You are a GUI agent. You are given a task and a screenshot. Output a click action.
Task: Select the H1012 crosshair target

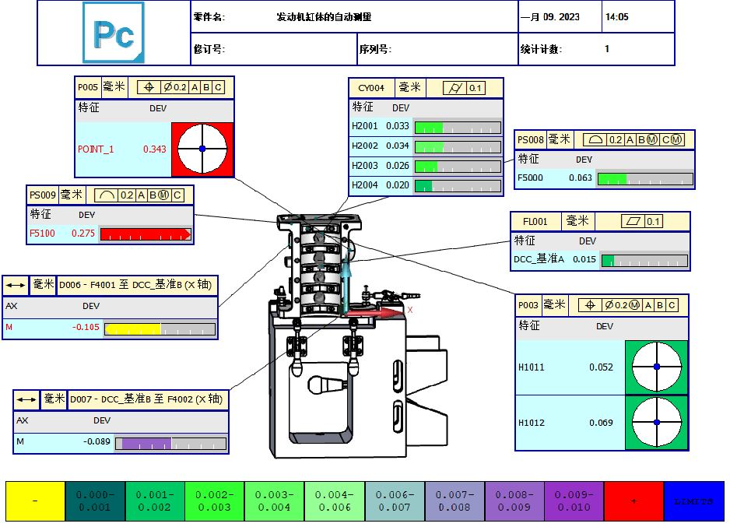656,423
